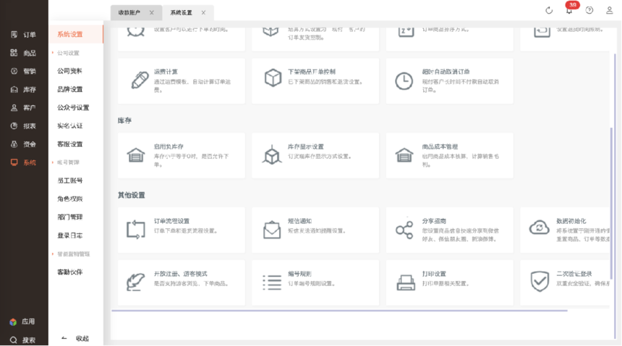Image resolution: width=622 pixels, height=346 pixels.
Task: Click the 数据初始化 cloud sync icon
Action: [x=540, y=228]
